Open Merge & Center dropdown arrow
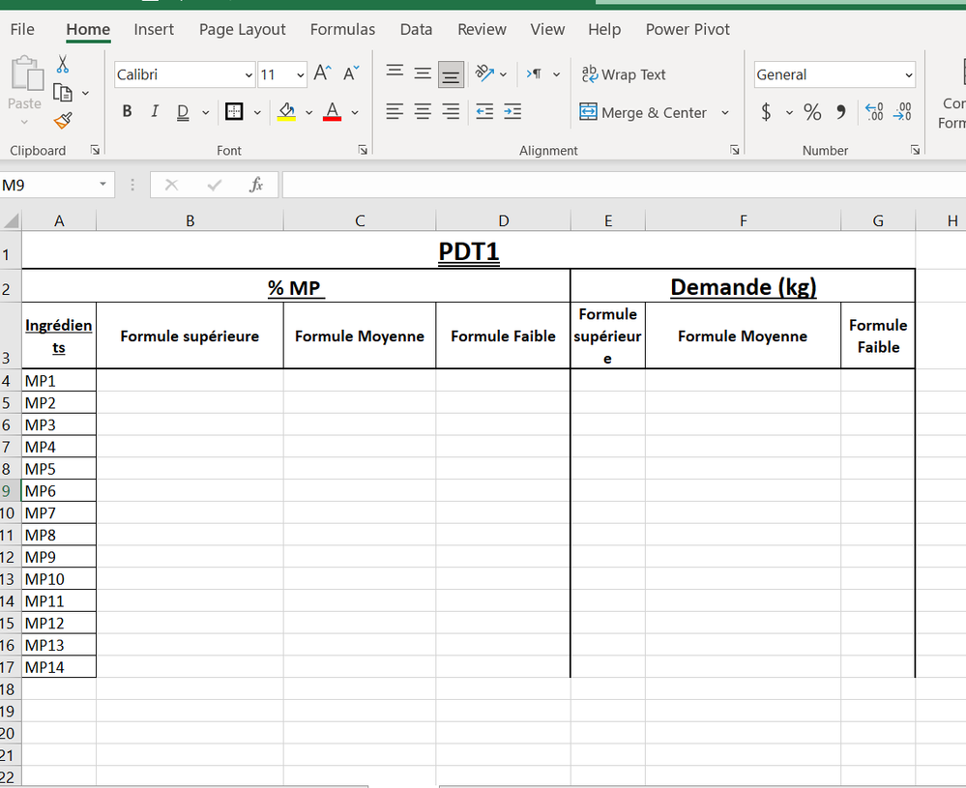 pyautogui.click(x=725, y=112)
